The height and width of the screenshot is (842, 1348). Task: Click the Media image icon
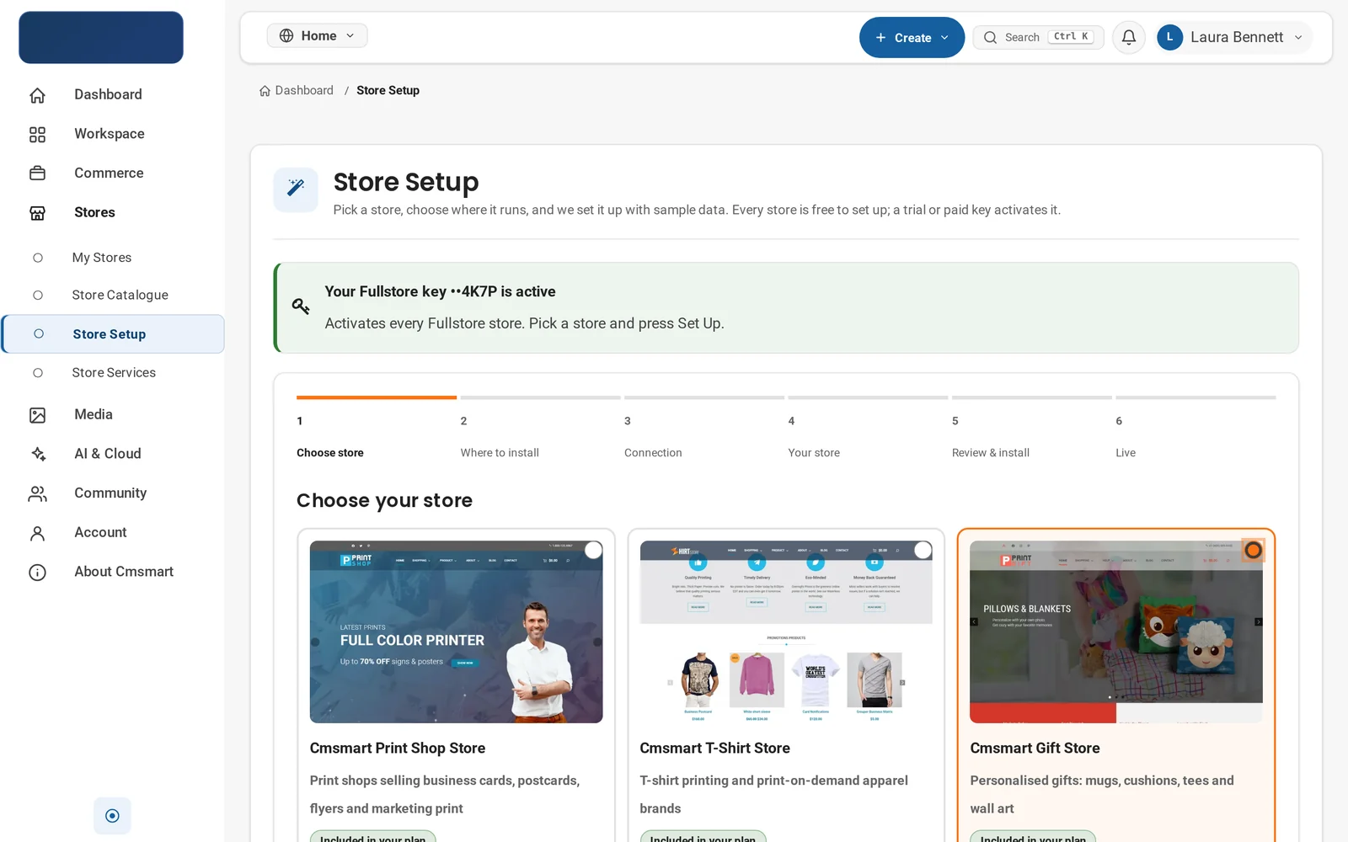[x=37, y=415]
